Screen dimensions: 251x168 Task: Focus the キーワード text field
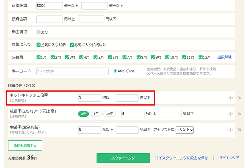click(72, 71)
